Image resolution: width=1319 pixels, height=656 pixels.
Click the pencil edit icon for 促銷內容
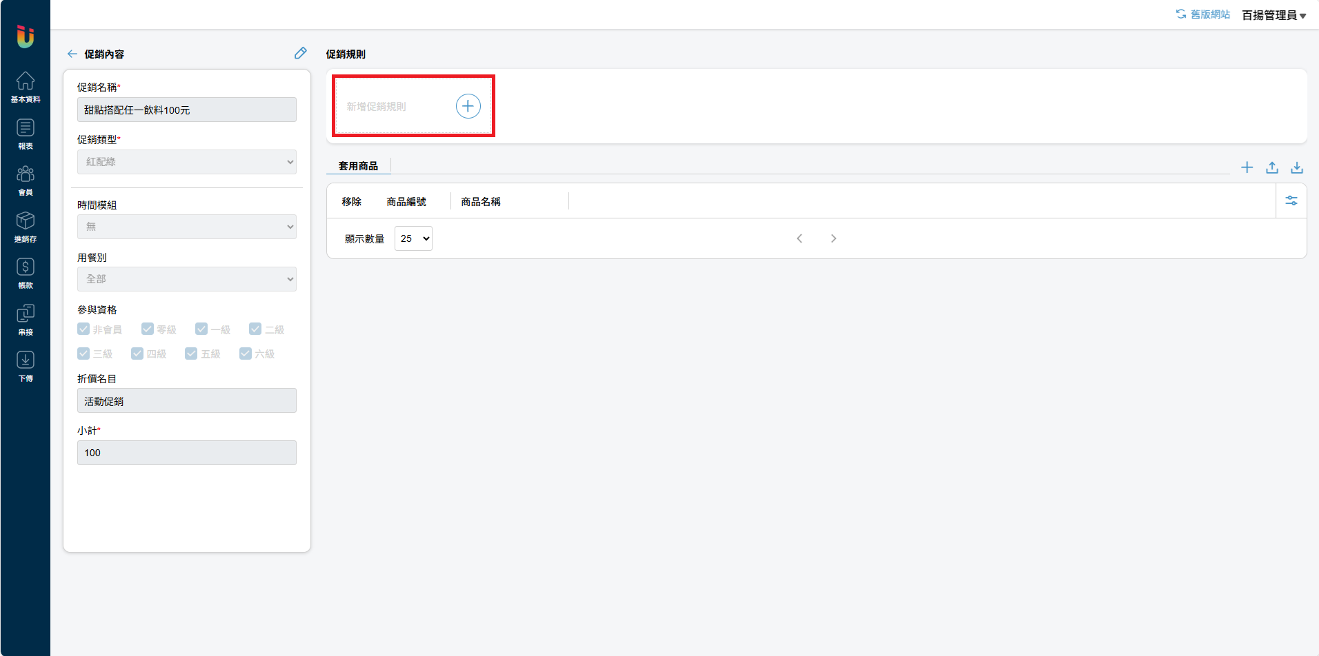point(300,53)
